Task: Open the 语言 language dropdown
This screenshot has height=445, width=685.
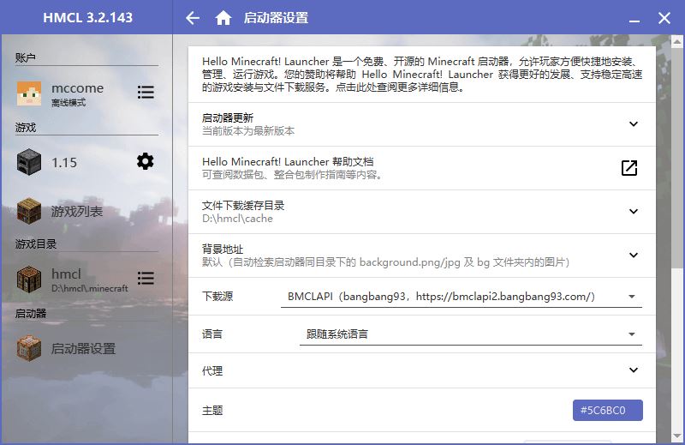Action: point(470,334)
